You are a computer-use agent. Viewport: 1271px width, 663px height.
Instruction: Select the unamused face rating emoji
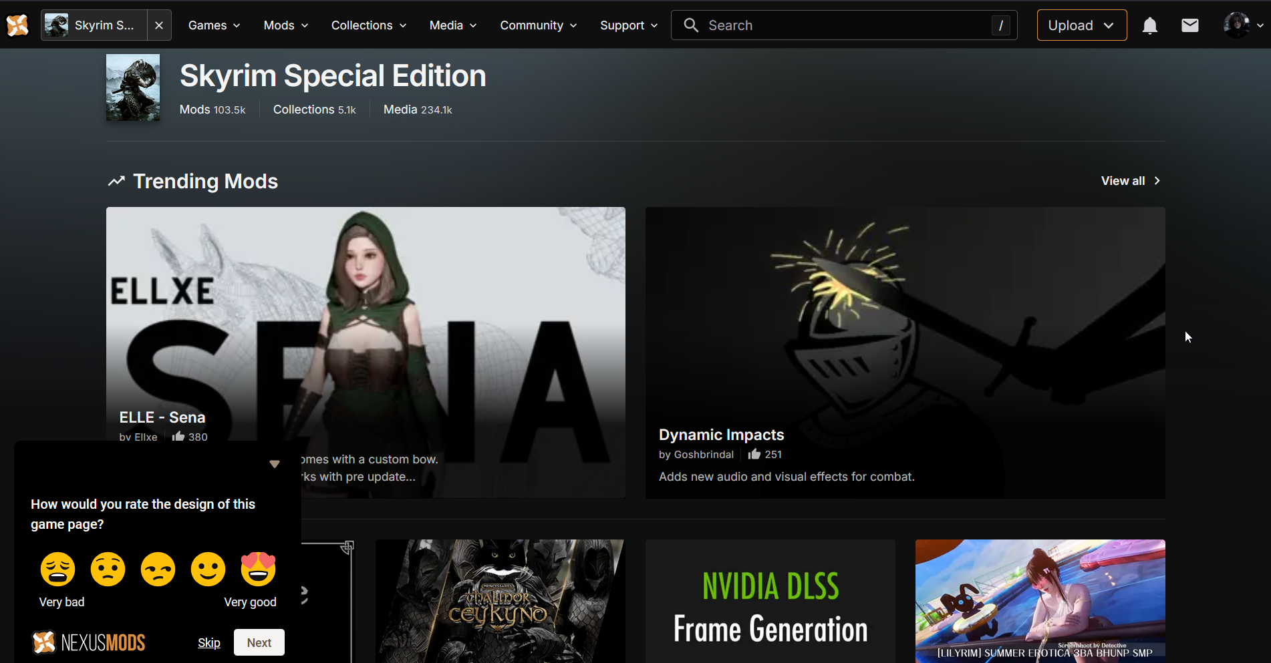point(158,570)
